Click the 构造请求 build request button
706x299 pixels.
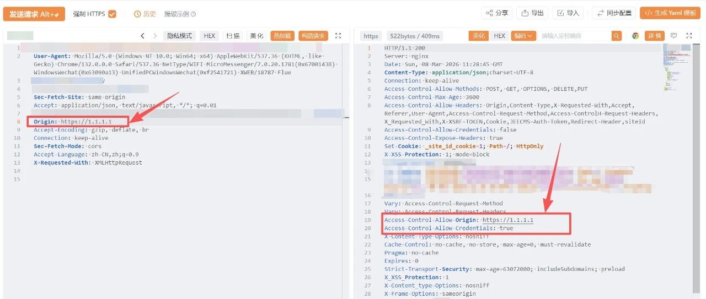click(313, 36)
